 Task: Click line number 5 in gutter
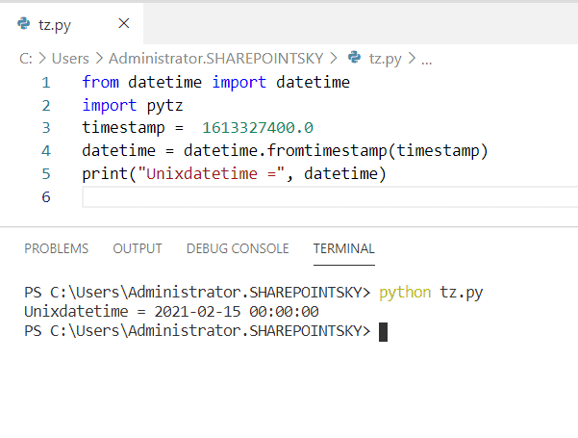[x=46, y=174]
